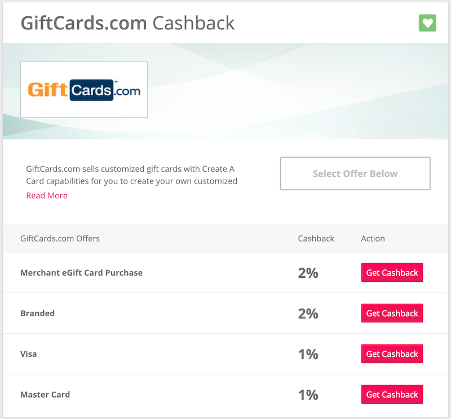The image size is (451, 419).
Task: Select the Merchant eGift Card Purchase row label
Action: point(81,273)
